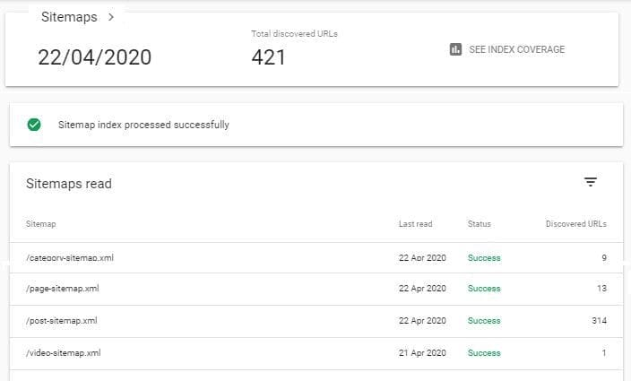
Task: Click the index coverage chart icon
Action: coord(455,49)
